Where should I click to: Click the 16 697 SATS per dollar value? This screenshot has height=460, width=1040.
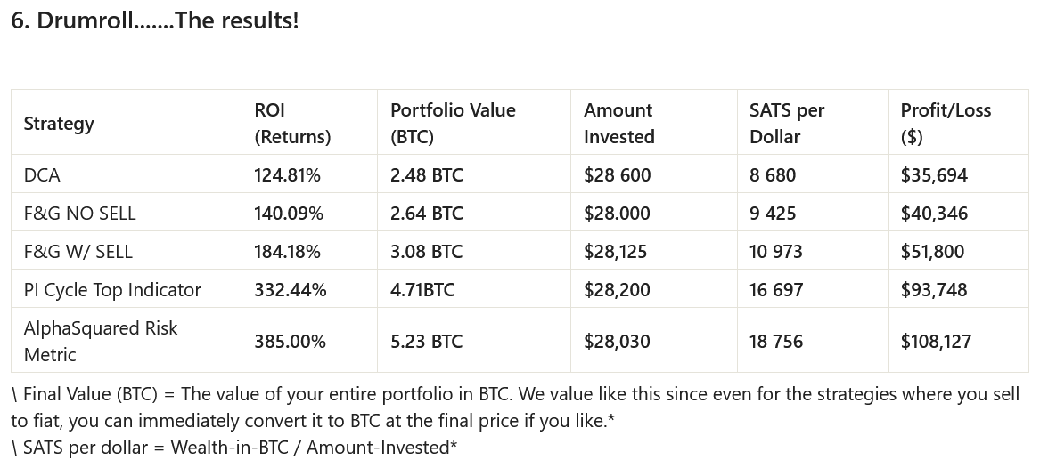point(776,290)
